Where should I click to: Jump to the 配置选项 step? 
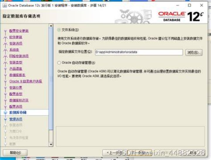coord(16,107)
